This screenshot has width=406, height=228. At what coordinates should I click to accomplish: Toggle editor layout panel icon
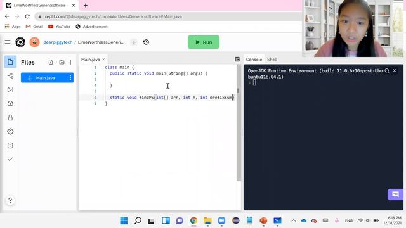(x=237, y=60)
